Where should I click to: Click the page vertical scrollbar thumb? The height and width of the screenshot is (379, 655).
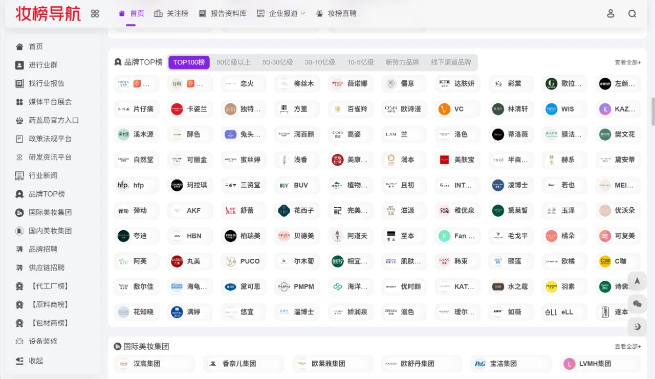[652, 112]
